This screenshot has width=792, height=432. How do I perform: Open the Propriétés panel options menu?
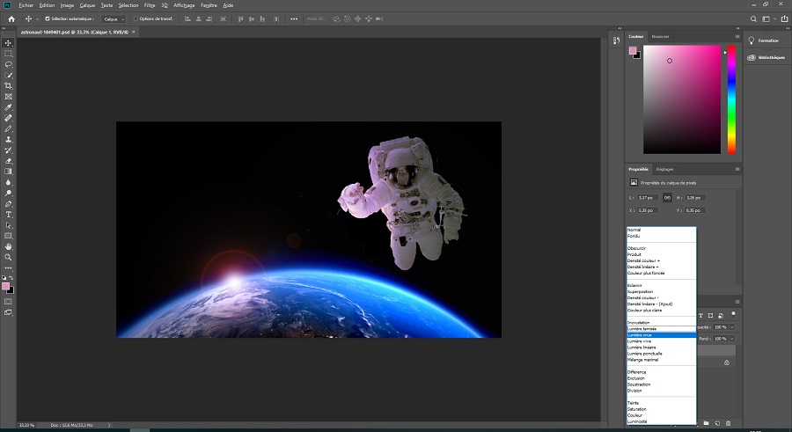coord(737,169)
